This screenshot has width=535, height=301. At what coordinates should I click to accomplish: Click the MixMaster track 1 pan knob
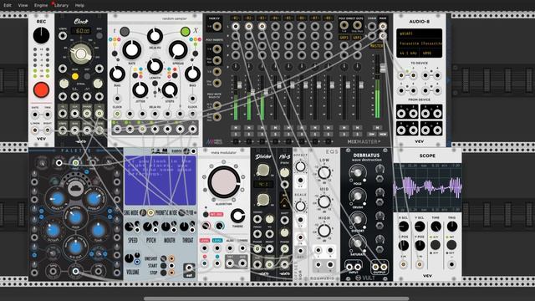click(x=236, y=67)
